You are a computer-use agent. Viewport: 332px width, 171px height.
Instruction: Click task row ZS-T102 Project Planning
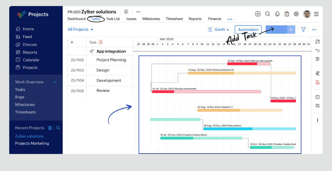[100, 60]
